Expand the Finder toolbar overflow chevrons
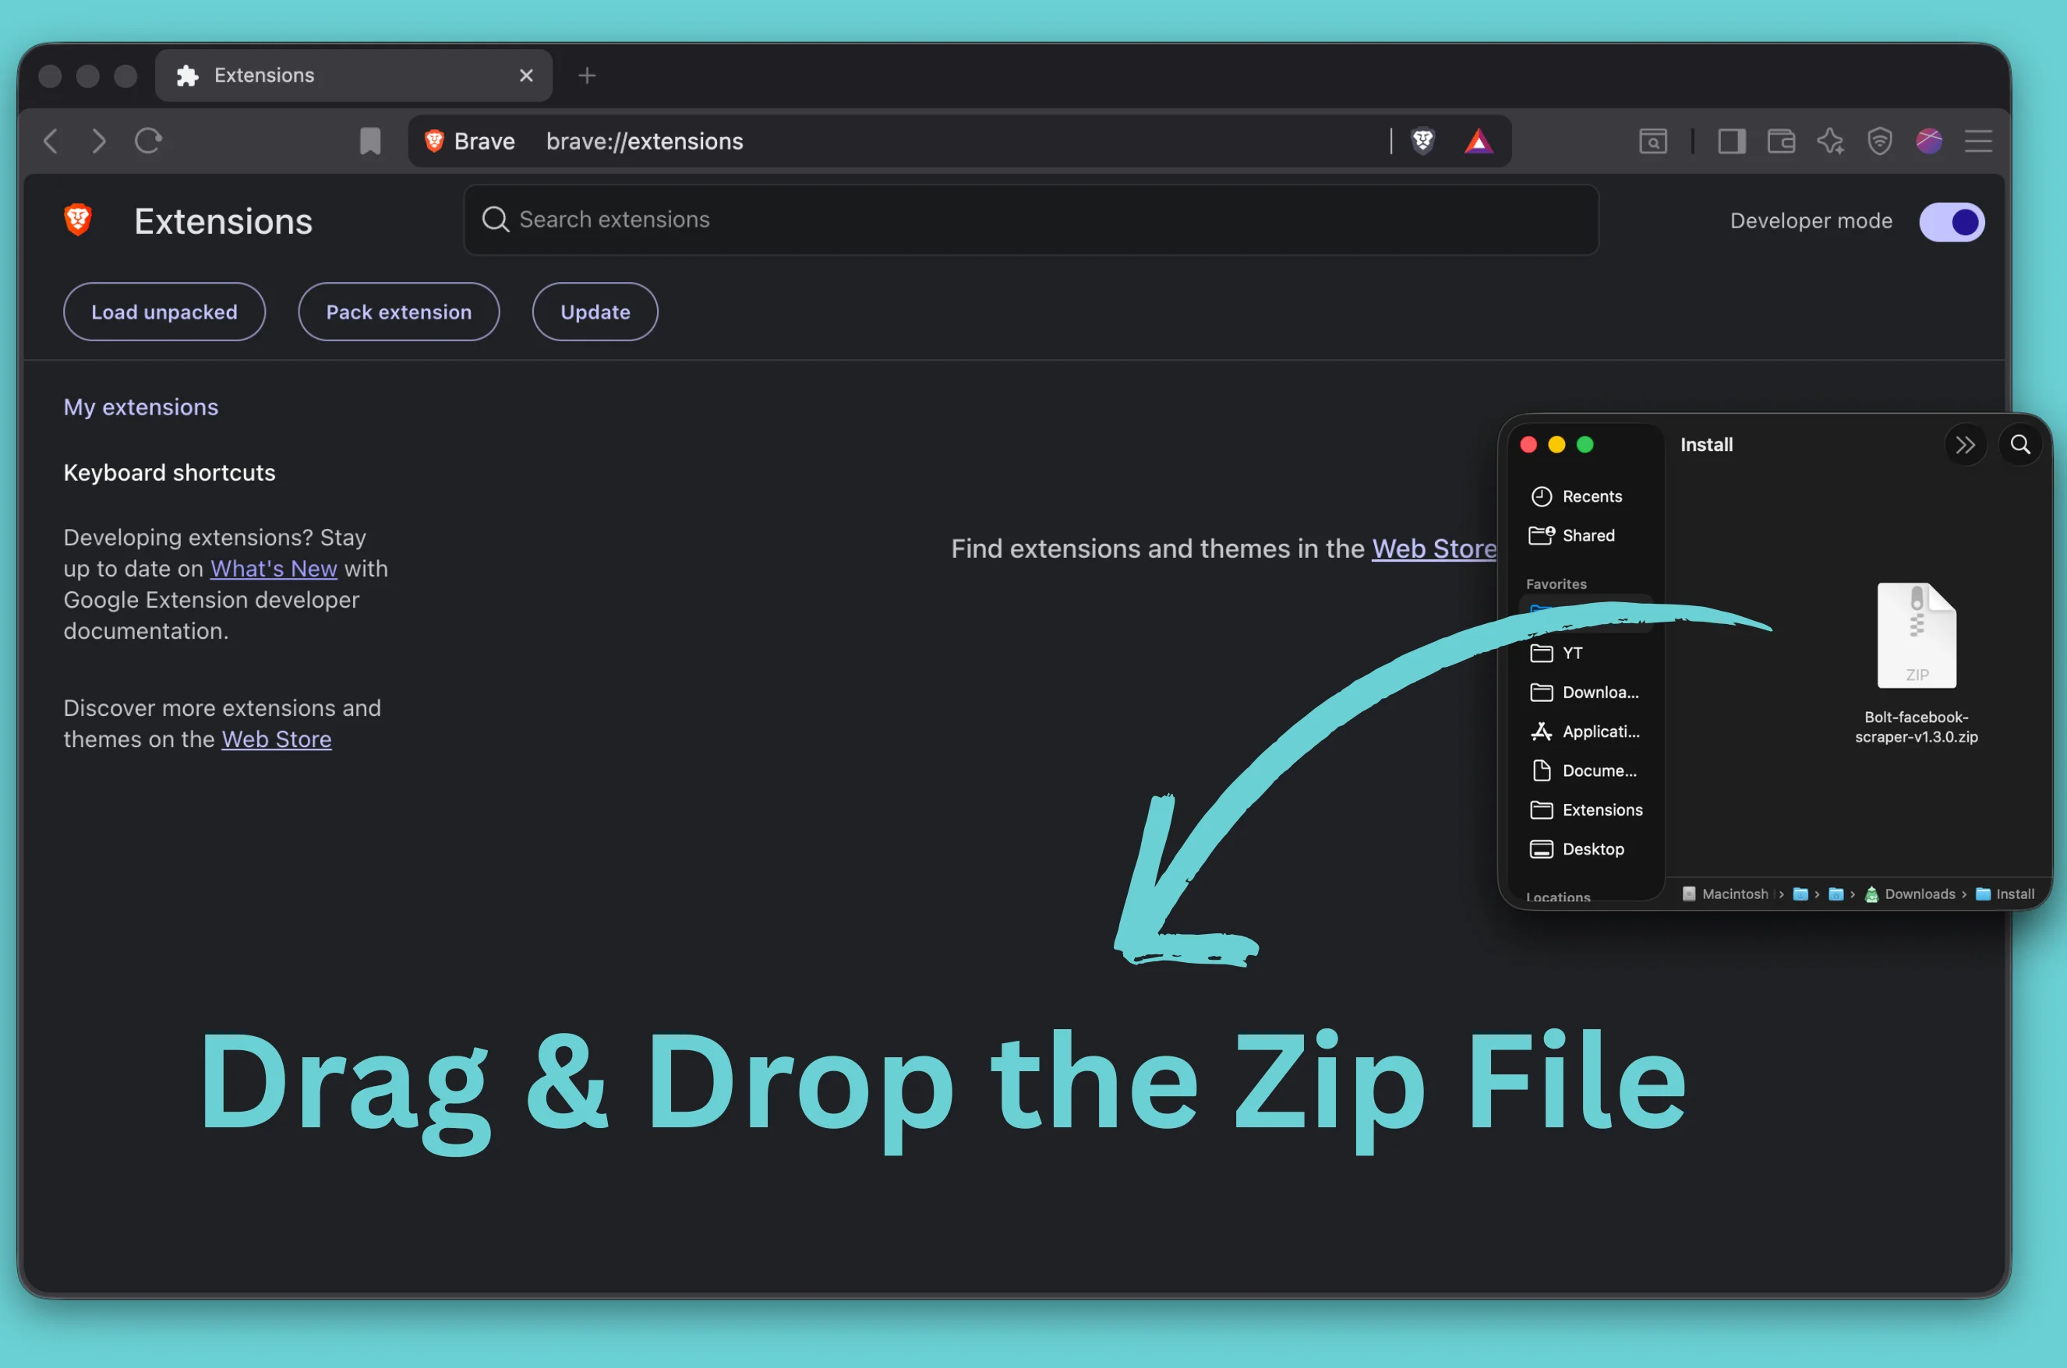Viewport: 2067px width, 1368px height. pyautogui.click(x=1965, y=445)
